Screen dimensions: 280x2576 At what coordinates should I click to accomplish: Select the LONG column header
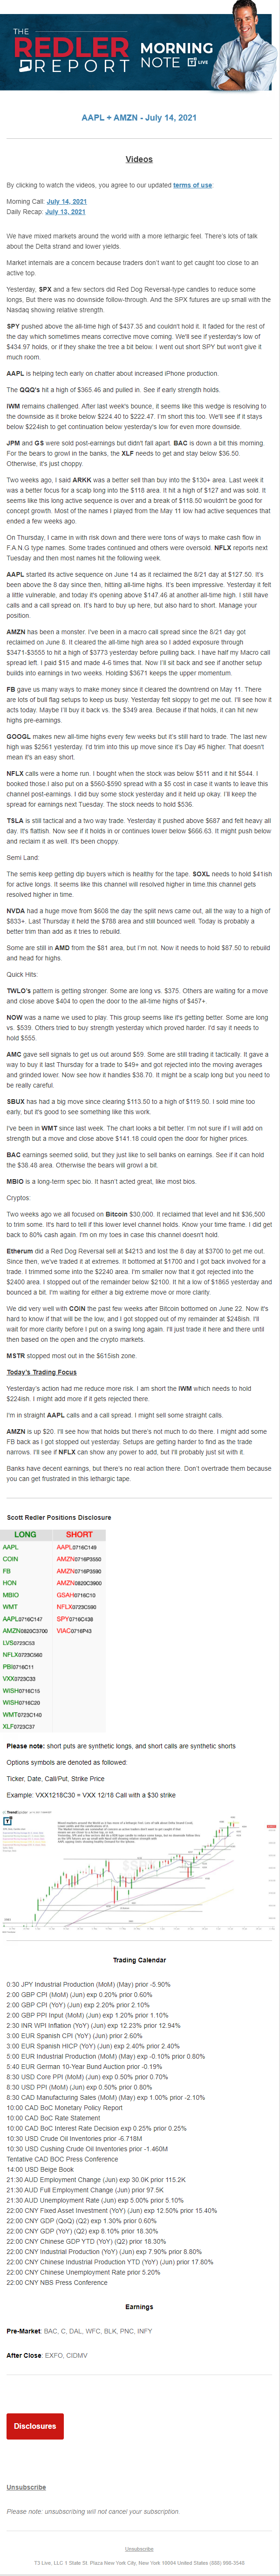point(26,1534)
